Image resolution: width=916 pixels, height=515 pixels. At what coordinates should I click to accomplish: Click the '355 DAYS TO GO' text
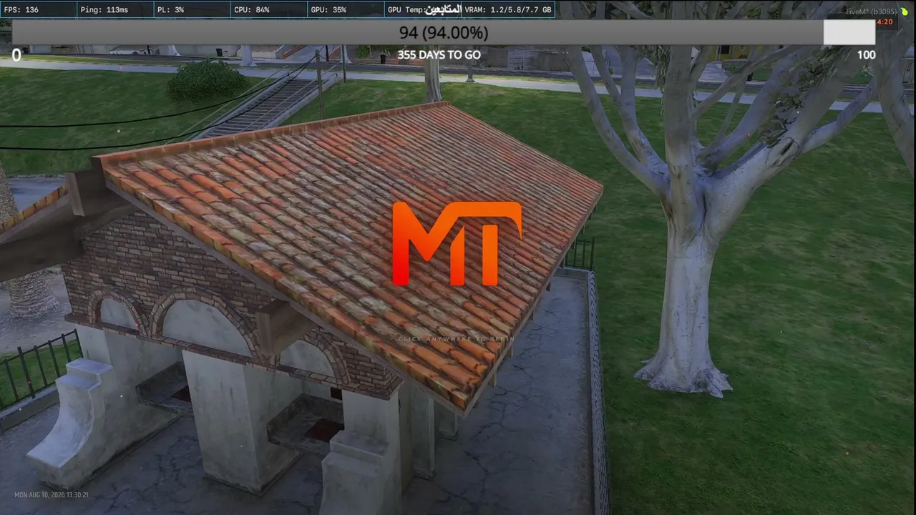click(439, 55)
